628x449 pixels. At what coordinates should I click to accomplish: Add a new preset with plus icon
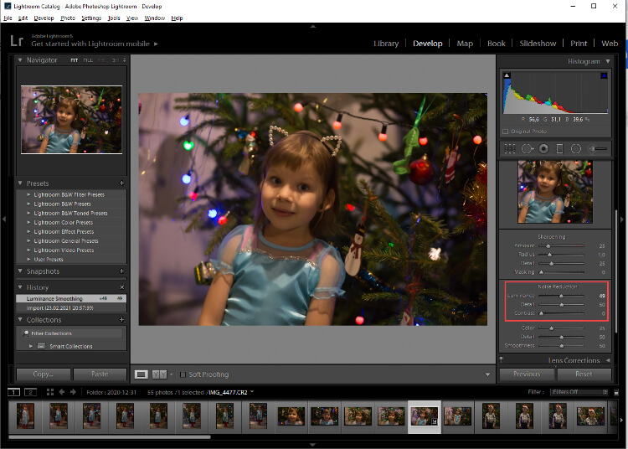point(121,183)
